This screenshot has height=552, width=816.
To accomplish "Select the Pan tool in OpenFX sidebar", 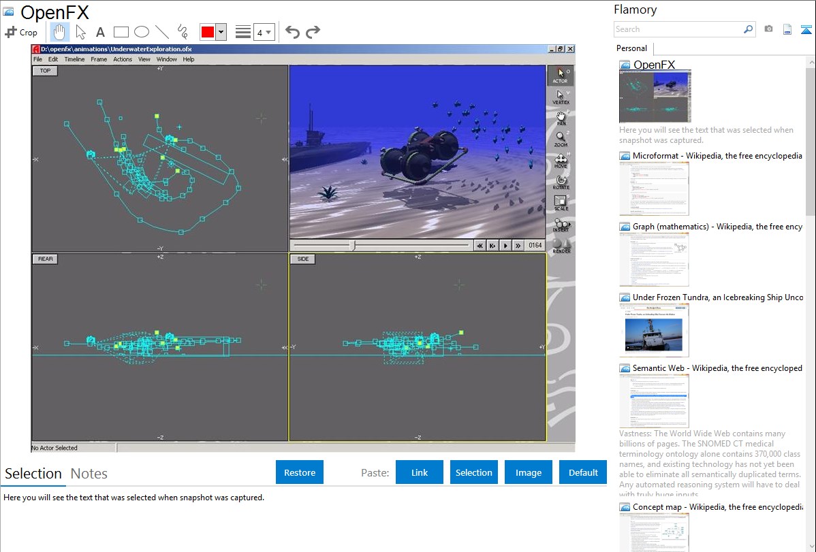I will click(x=561, y=118).
